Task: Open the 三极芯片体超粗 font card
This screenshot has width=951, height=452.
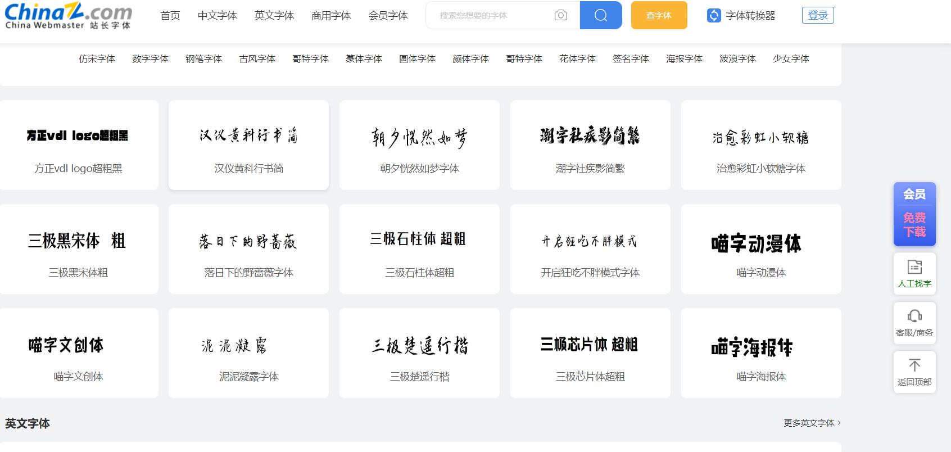Action: coord(590,353)
